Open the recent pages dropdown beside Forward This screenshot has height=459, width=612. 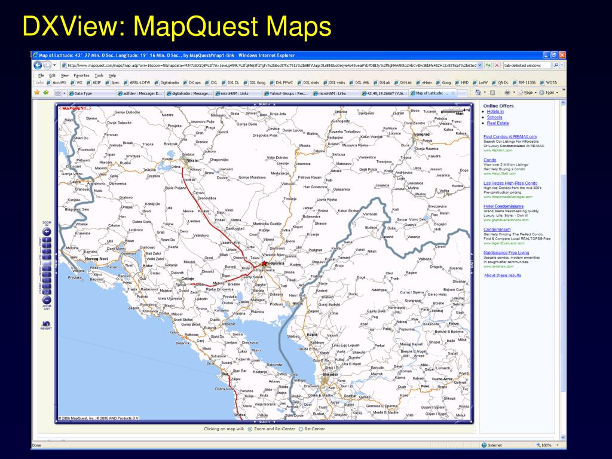54,65
